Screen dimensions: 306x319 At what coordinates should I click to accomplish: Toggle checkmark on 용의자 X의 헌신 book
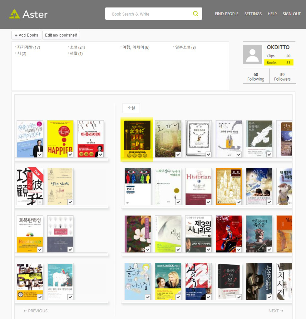(x=239, y=297)
